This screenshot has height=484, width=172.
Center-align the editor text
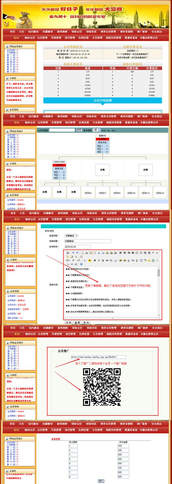coord(124,253)
